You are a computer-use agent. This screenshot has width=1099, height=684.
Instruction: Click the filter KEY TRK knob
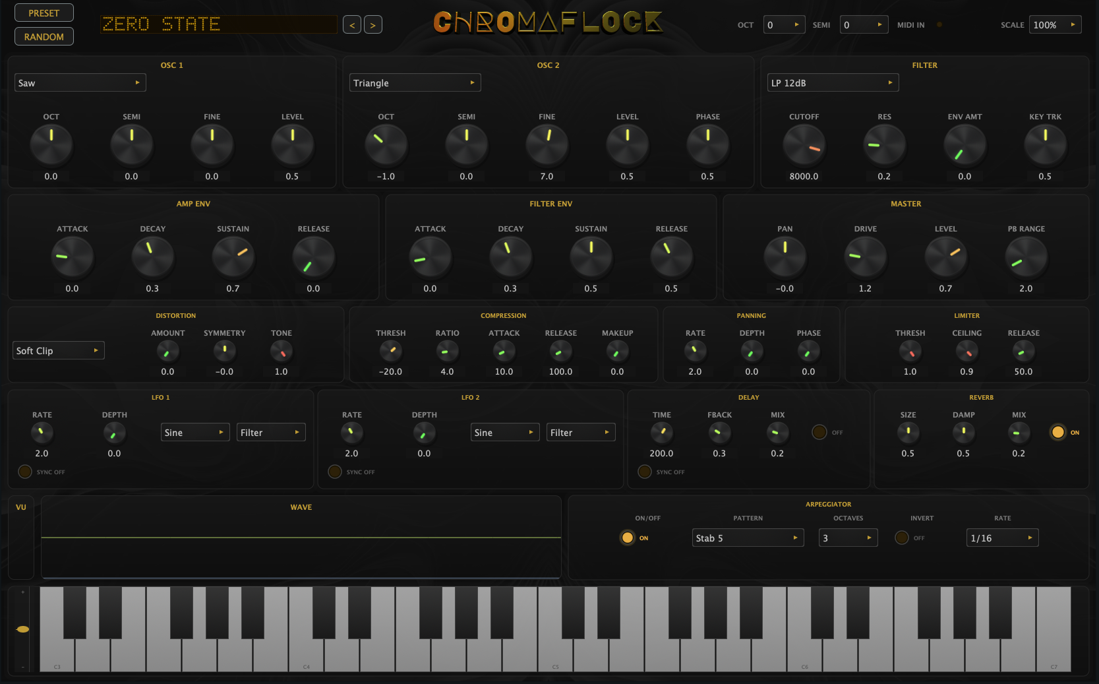pyautogui.click(x=1046, y=144)
